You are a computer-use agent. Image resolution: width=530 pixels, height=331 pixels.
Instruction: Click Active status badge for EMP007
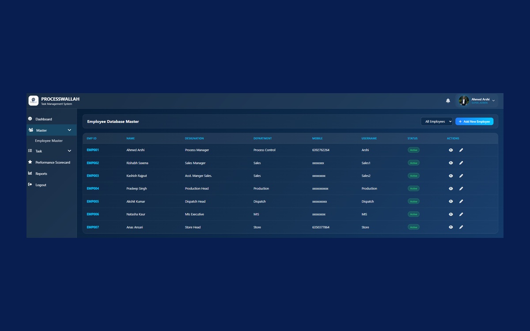tap(413, 227)
